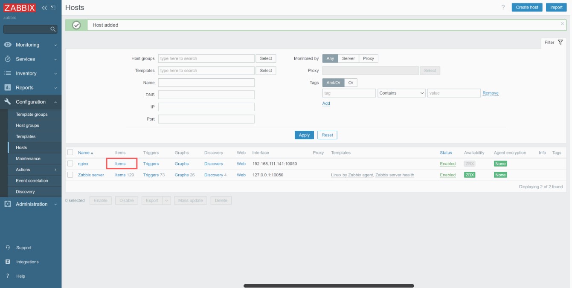Open the Contains tag operator dropdown
The height and width of the screenshot is (288, 572).
pos(401,93)
